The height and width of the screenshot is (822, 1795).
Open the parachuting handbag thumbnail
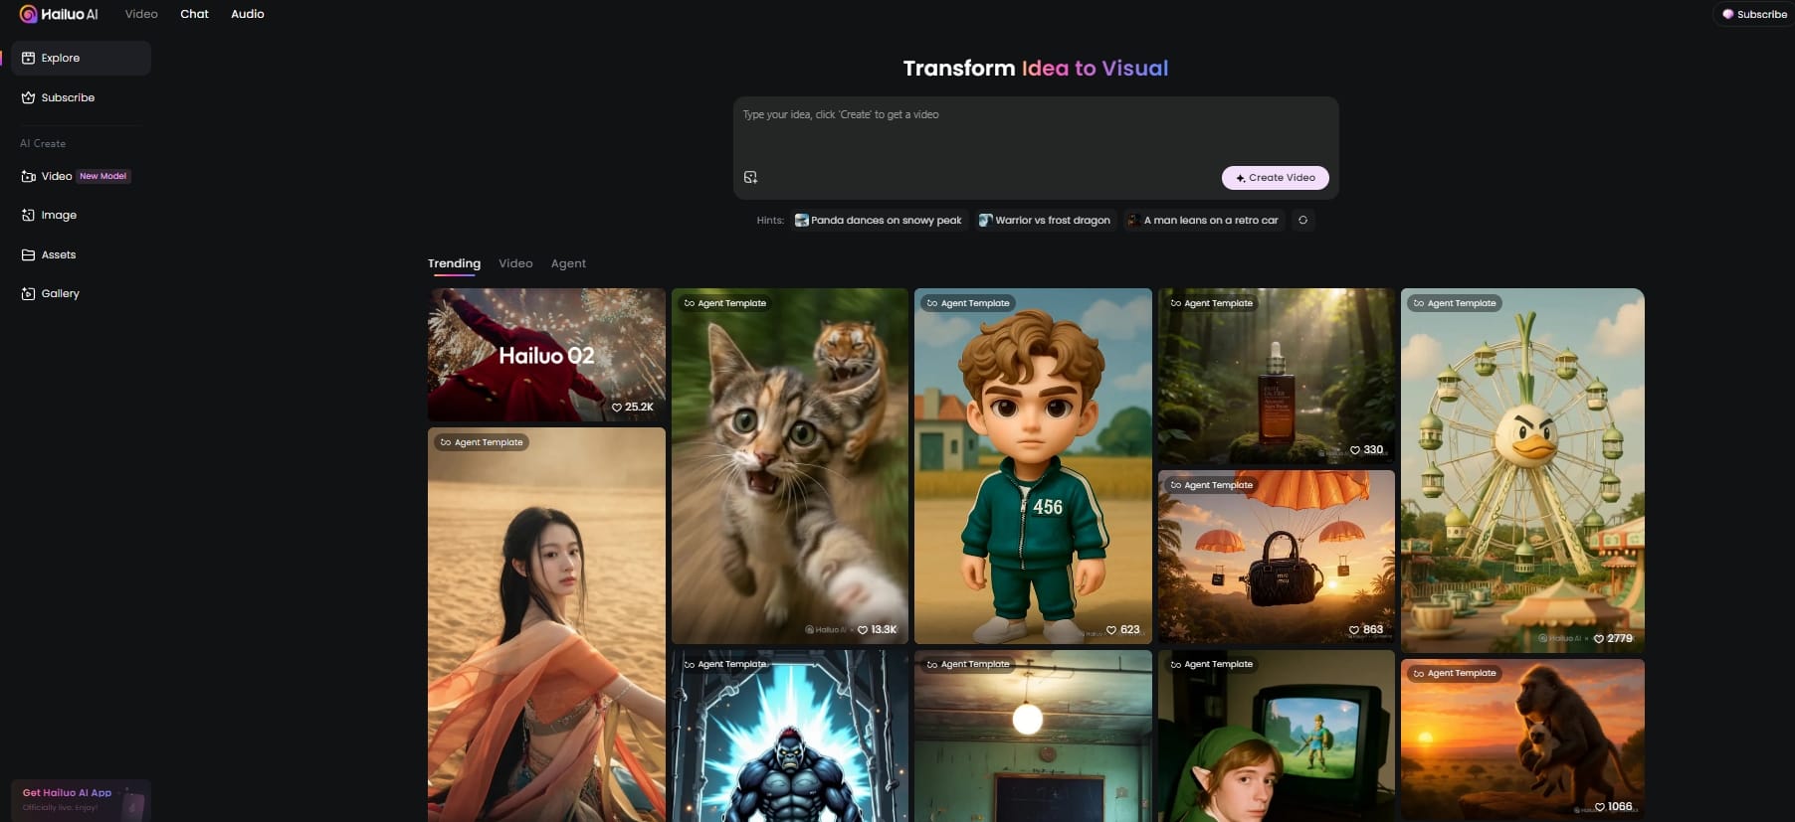pos(1277,557)
